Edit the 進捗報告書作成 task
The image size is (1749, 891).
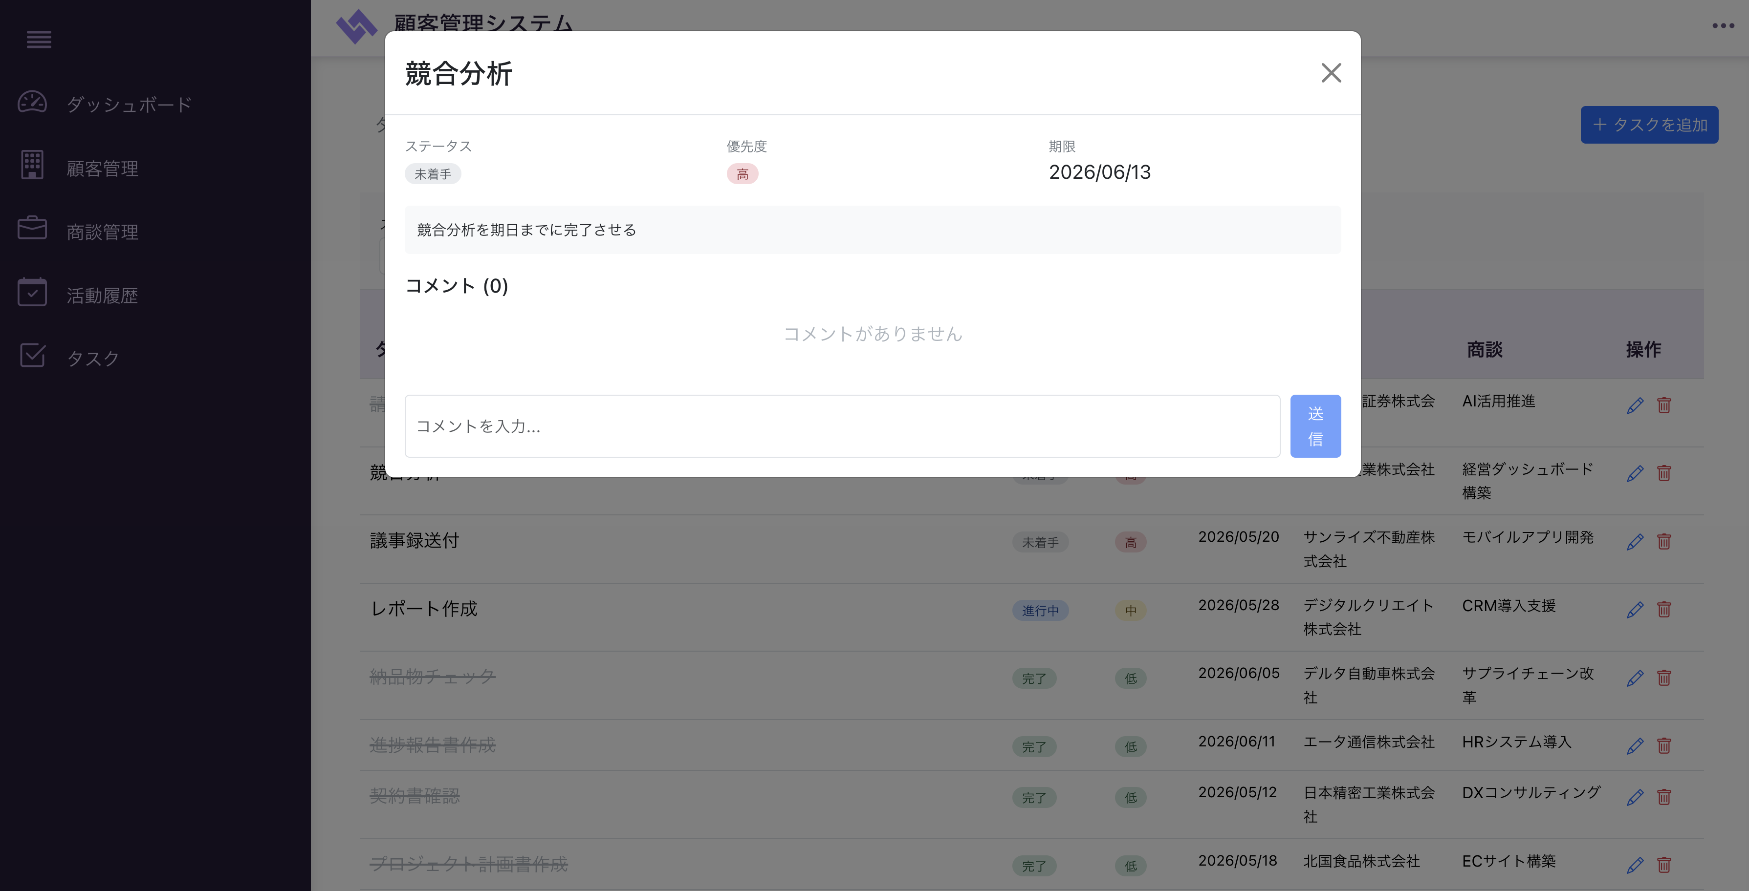point(1635,746)
